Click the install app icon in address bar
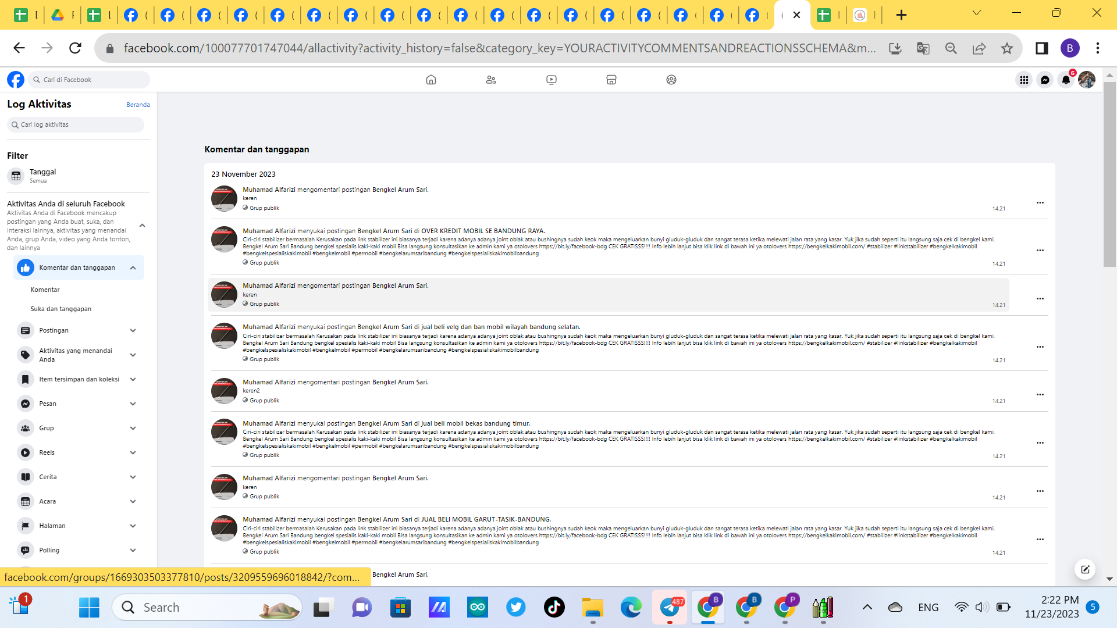Image resolution: width=1117 pixels, height=628 pixels. 895,48
